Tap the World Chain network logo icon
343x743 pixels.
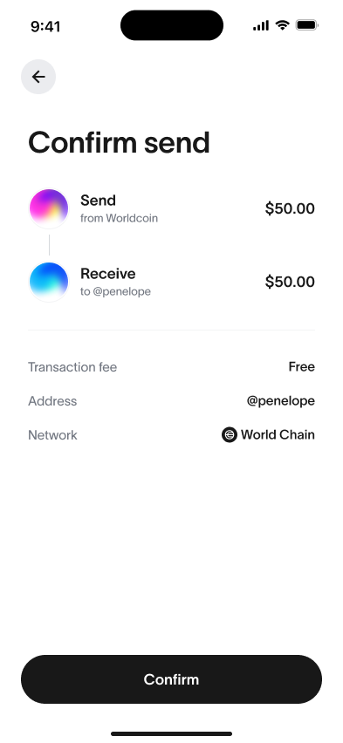(x=230, y=434)
